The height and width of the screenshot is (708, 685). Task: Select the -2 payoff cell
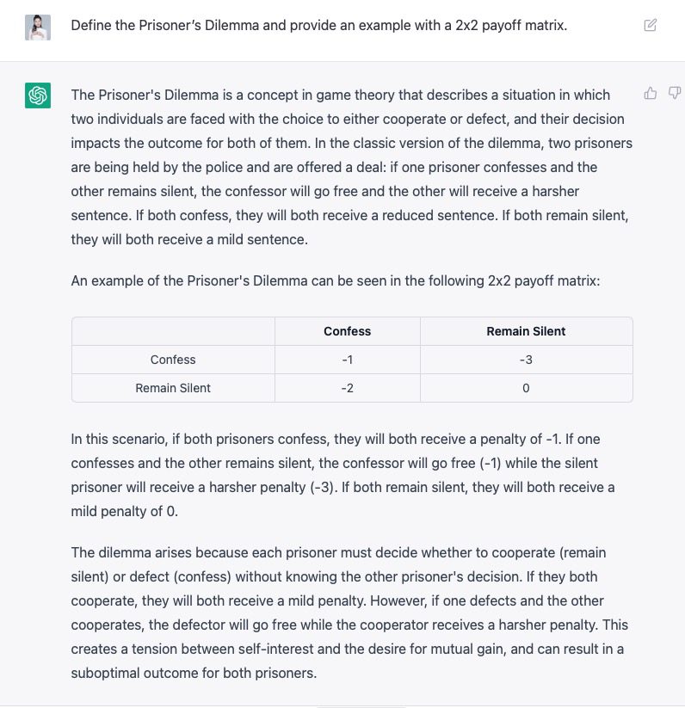[347, 388]
